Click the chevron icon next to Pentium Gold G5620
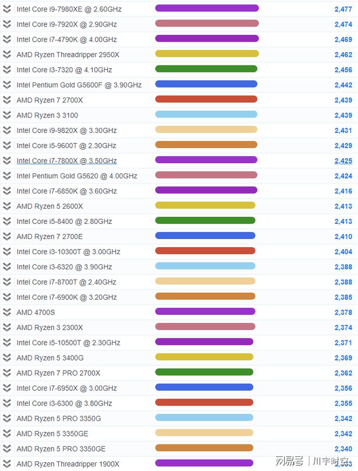 point(7,176)
